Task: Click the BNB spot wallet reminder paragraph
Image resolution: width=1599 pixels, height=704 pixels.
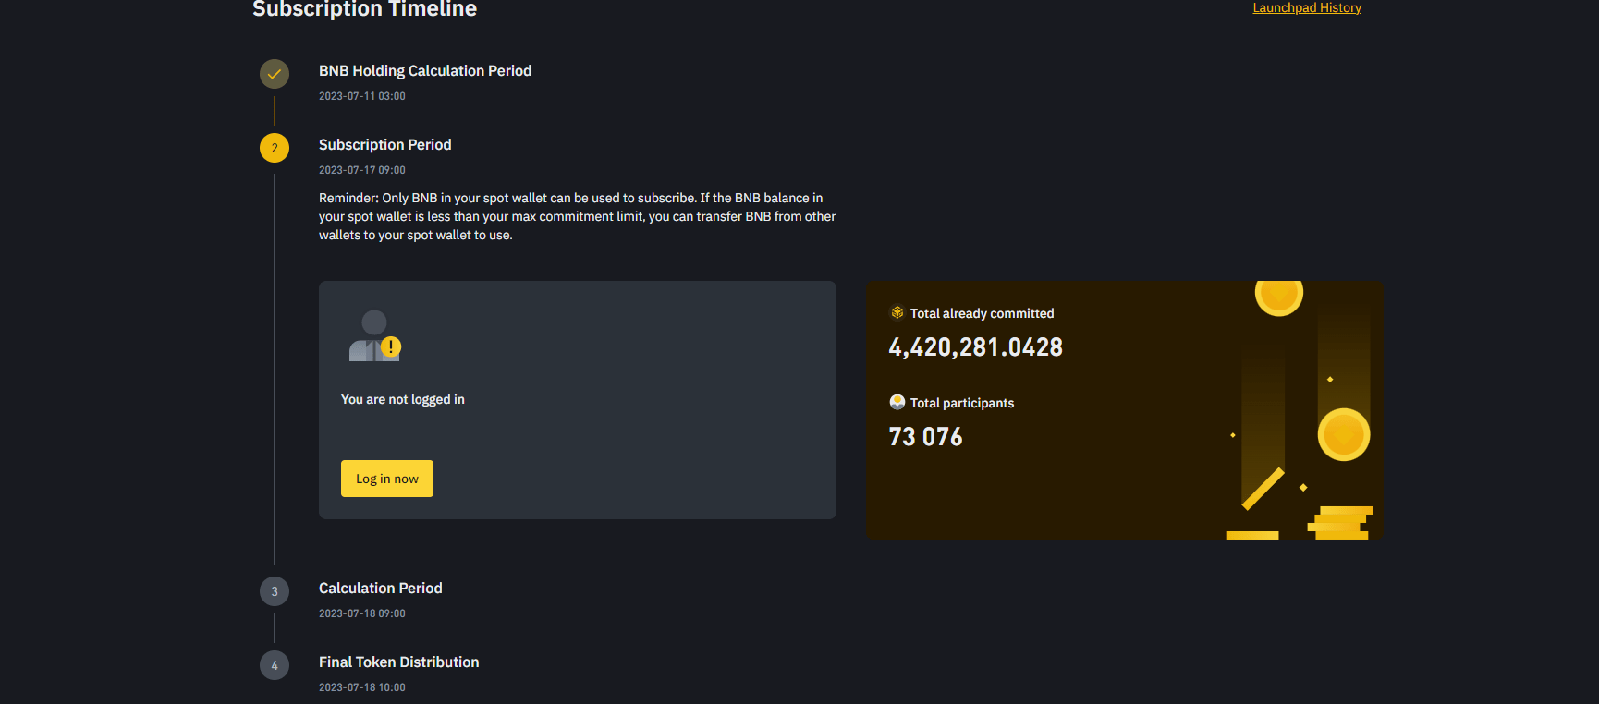Action: tap(578, 216)
